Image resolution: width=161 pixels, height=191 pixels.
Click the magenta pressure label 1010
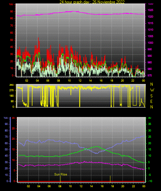tap(150, 30)
